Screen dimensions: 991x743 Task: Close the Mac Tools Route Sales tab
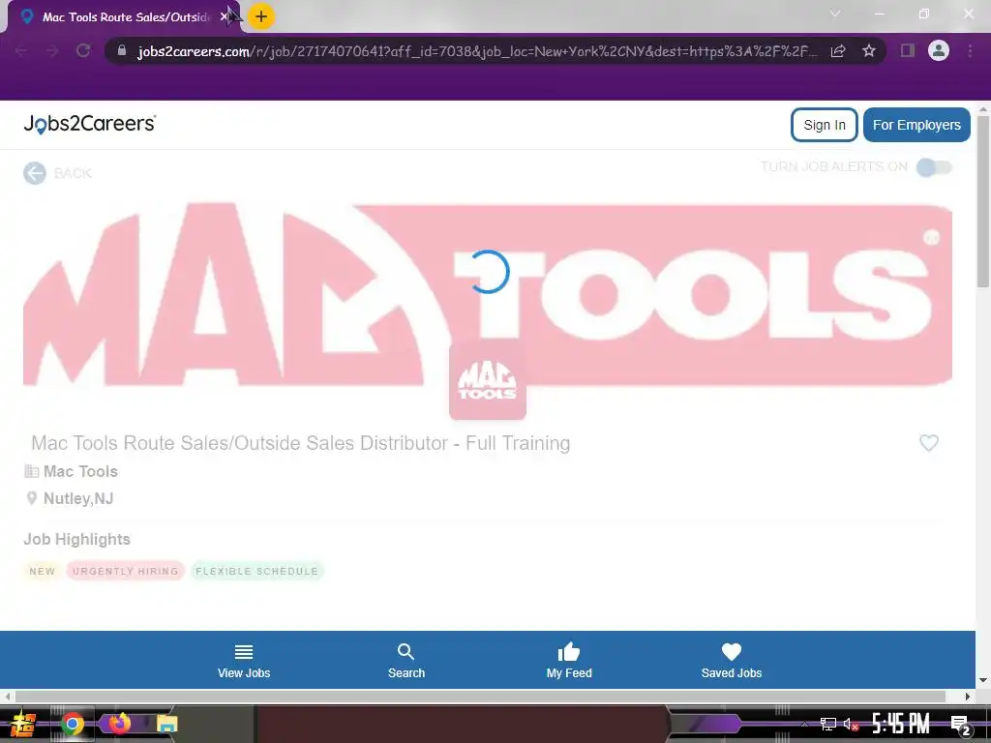click(224, 17)
